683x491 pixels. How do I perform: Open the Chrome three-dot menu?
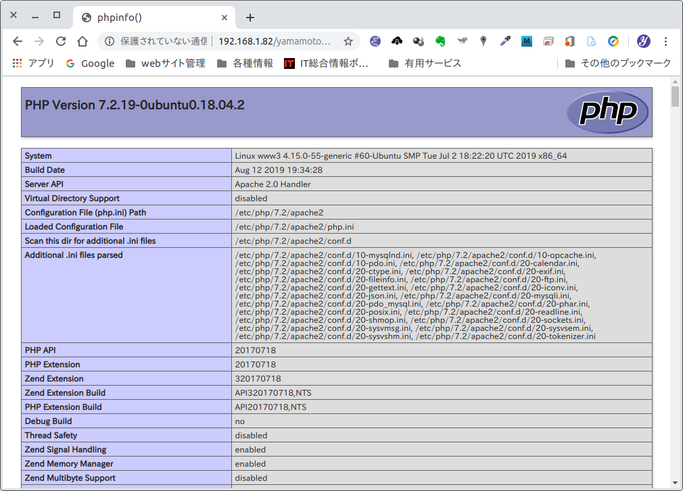click(665, 41)
